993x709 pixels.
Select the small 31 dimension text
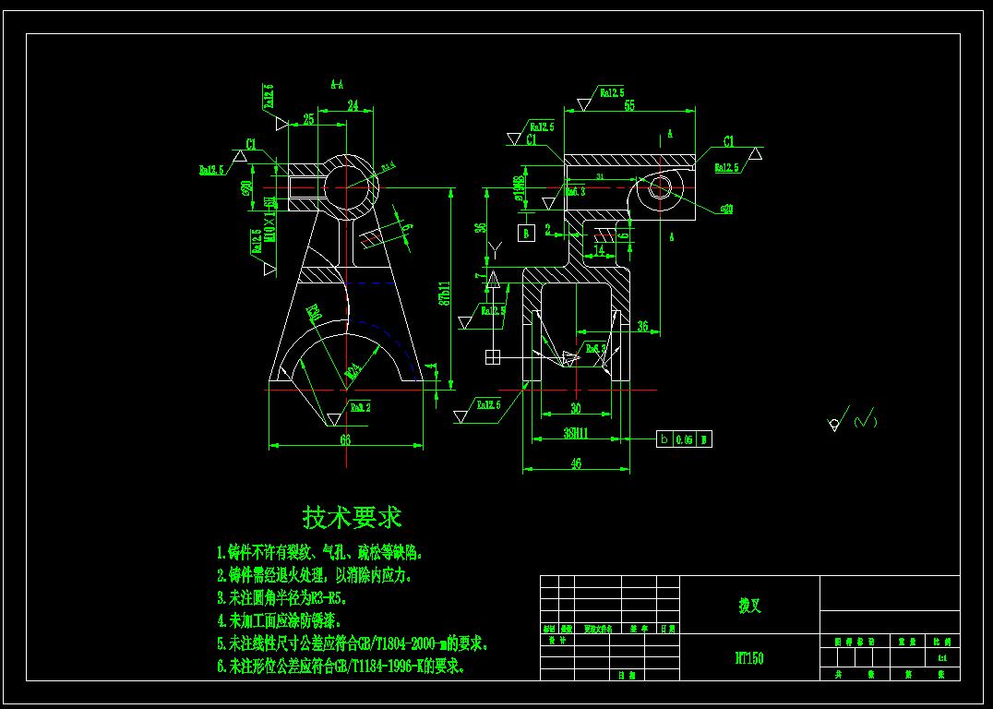point(600,176)
